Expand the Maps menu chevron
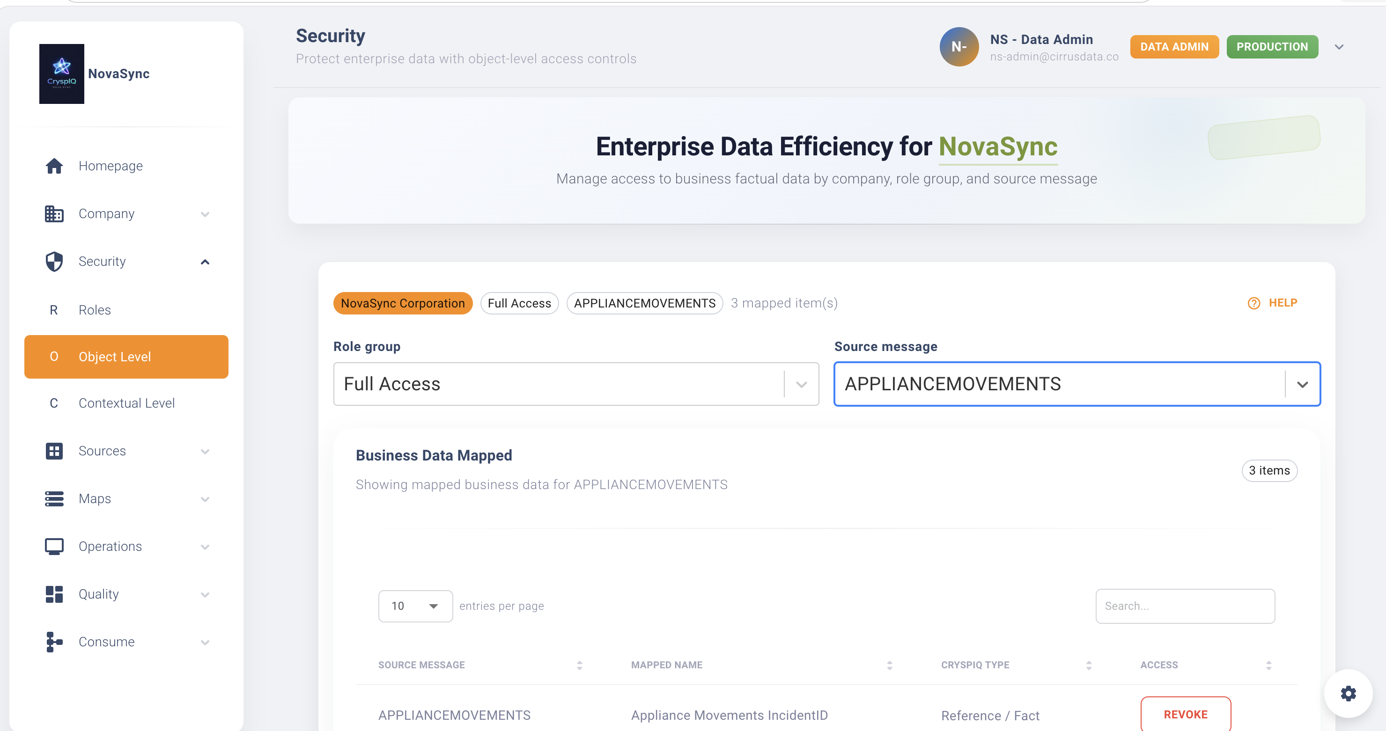Screen dimensions: 1386x731 tap(205, 499)
